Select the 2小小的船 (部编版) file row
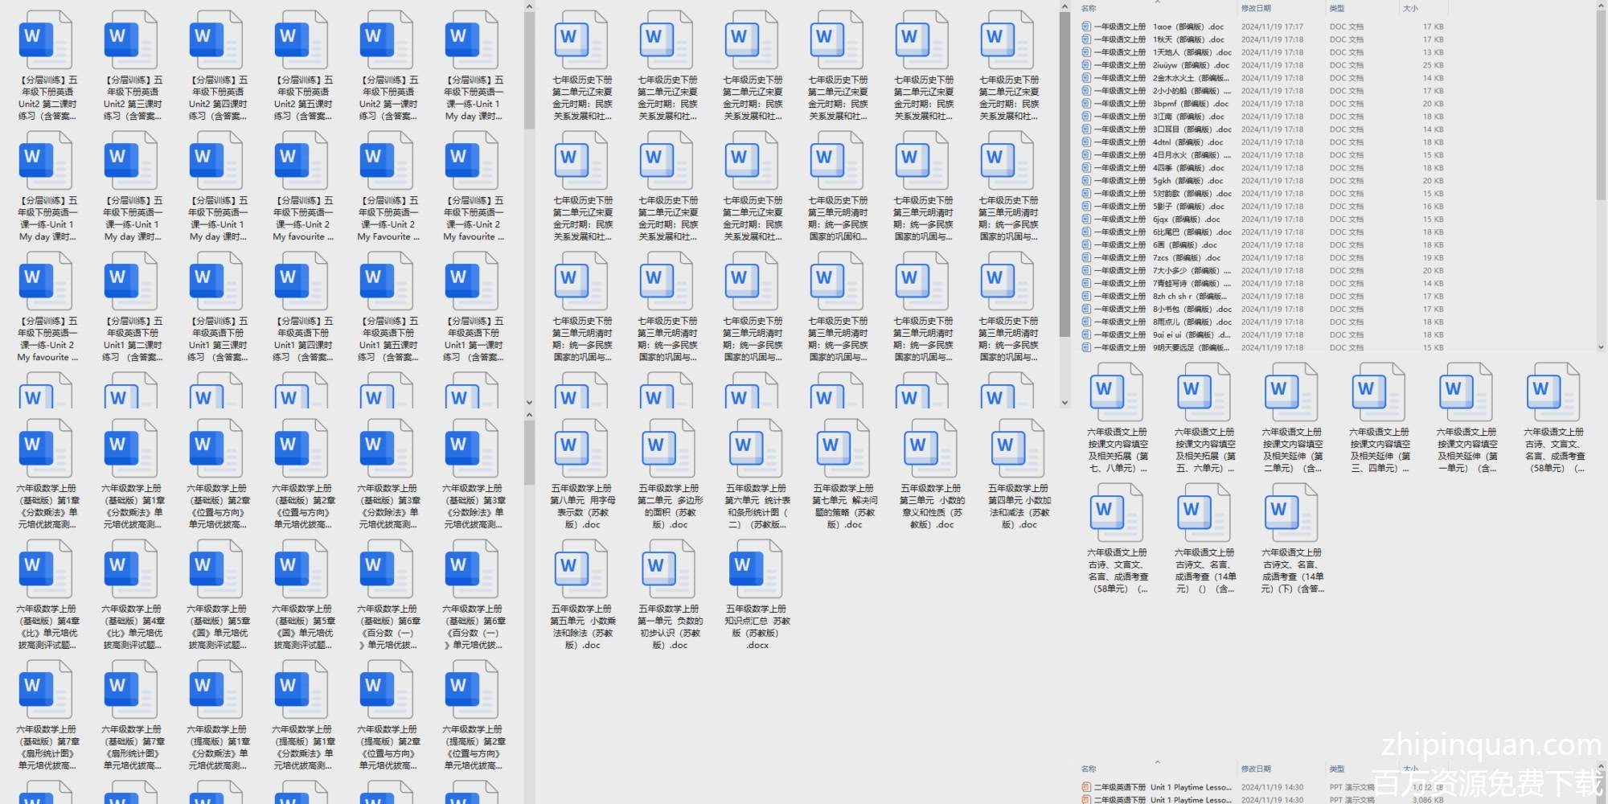This screenshot has height=804, width=1608. point(1262,91)
